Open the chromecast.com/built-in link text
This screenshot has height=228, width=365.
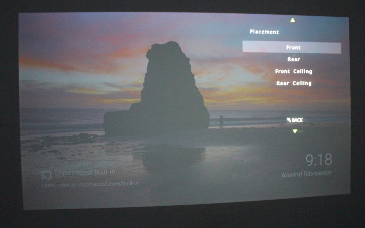click(108, 184)
